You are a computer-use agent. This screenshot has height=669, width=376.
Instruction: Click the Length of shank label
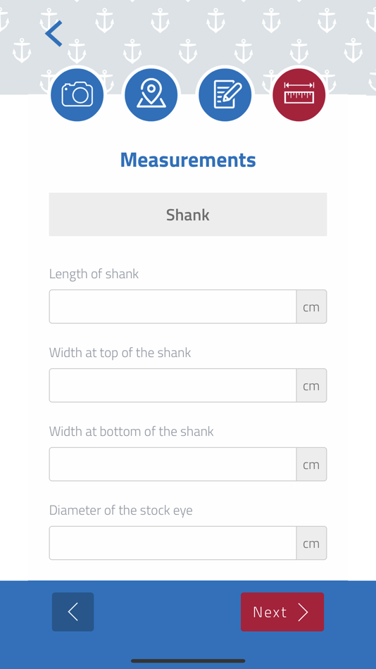94,273
